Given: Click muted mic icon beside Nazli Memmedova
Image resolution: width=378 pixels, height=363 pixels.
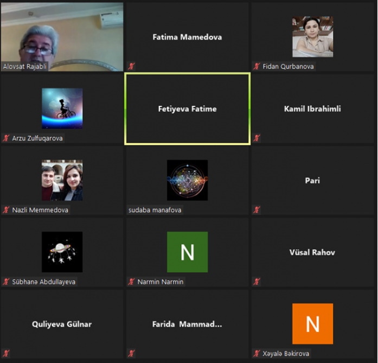Looking at the screenshot, I should pos(6,210).
